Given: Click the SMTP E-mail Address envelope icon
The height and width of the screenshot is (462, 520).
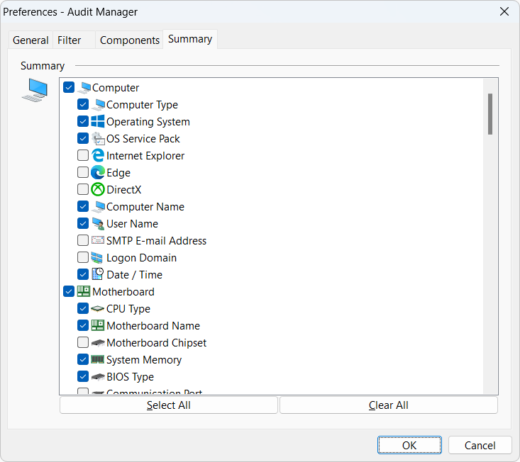Looking at the screenshot, I should pyautogui.click(x=98, y=241).
